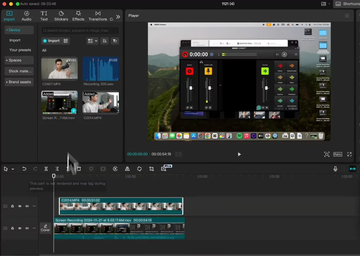360x256 pixels.
Task: Mute the Screen Recording track
Action: coord(27,228)
